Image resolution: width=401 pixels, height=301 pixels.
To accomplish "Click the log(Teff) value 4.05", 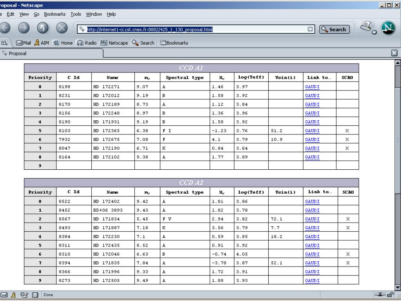I will click(242, 254).
